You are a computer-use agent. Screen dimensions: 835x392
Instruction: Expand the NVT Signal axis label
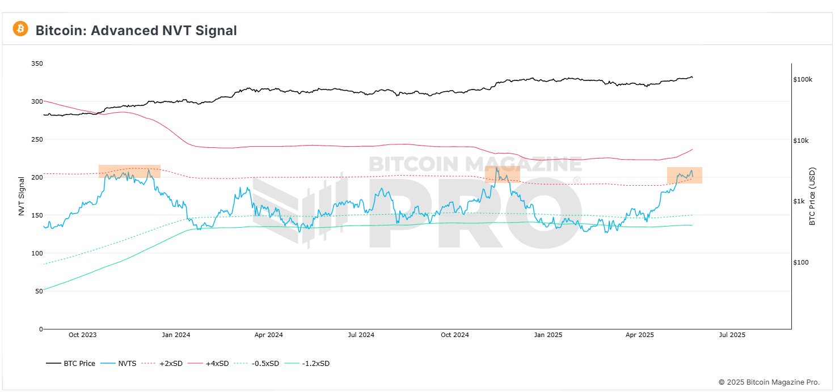coord(22,195)
